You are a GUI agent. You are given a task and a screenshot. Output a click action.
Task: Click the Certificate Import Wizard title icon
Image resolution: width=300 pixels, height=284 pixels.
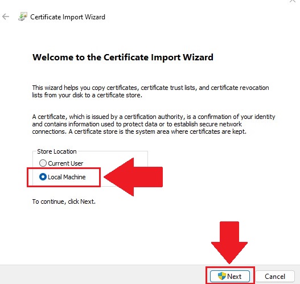23,17
